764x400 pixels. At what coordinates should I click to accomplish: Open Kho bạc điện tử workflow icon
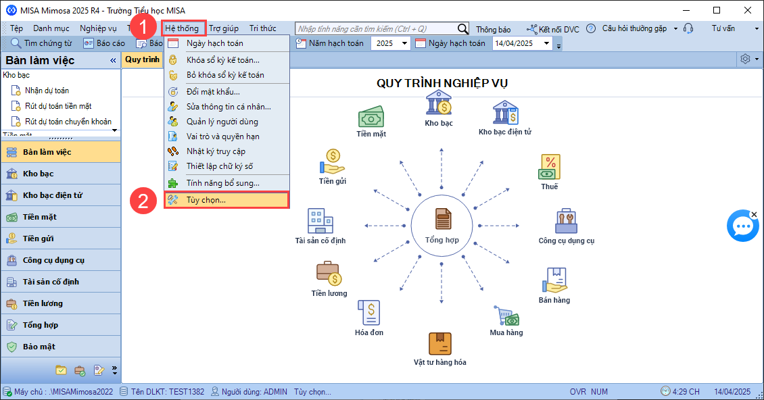point(505,113)
